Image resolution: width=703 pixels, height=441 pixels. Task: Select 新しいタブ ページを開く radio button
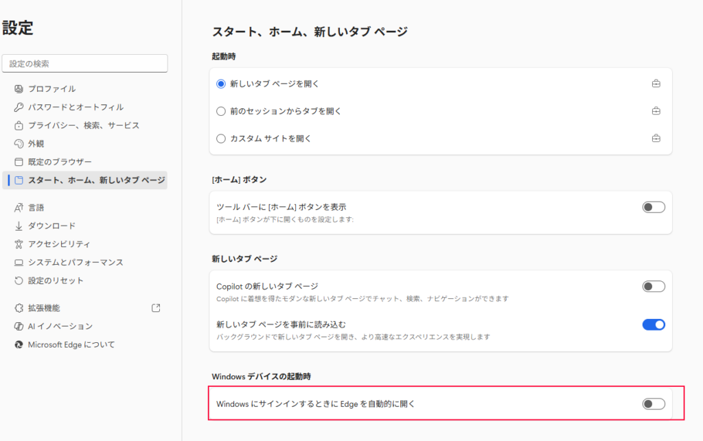click(220, 84)
